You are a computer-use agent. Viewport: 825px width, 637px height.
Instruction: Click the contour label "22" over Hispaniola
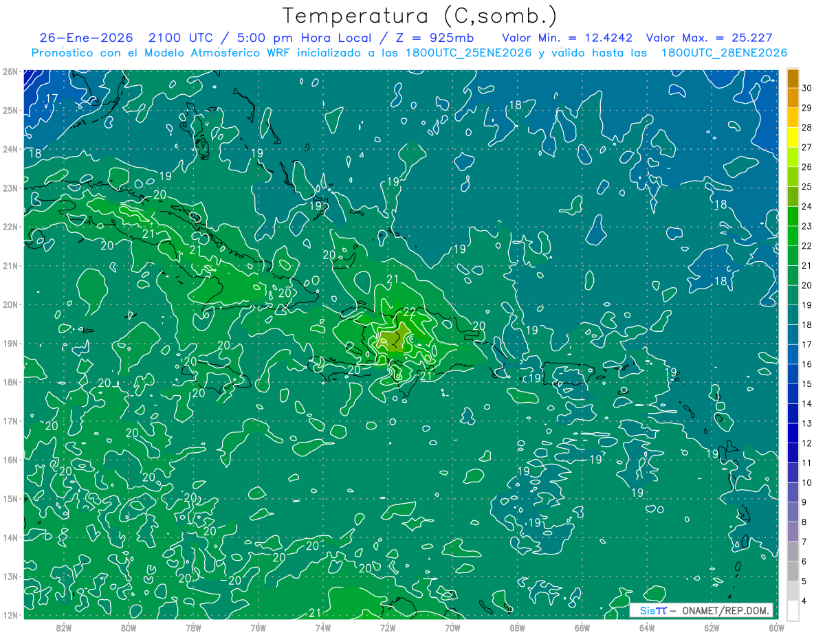[408, 312]
